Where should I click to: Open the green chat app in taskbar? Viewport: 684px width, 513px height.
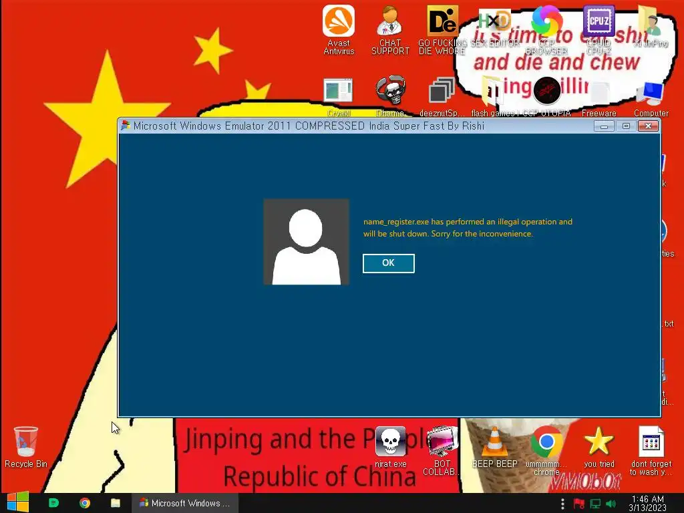coord(53,503)
